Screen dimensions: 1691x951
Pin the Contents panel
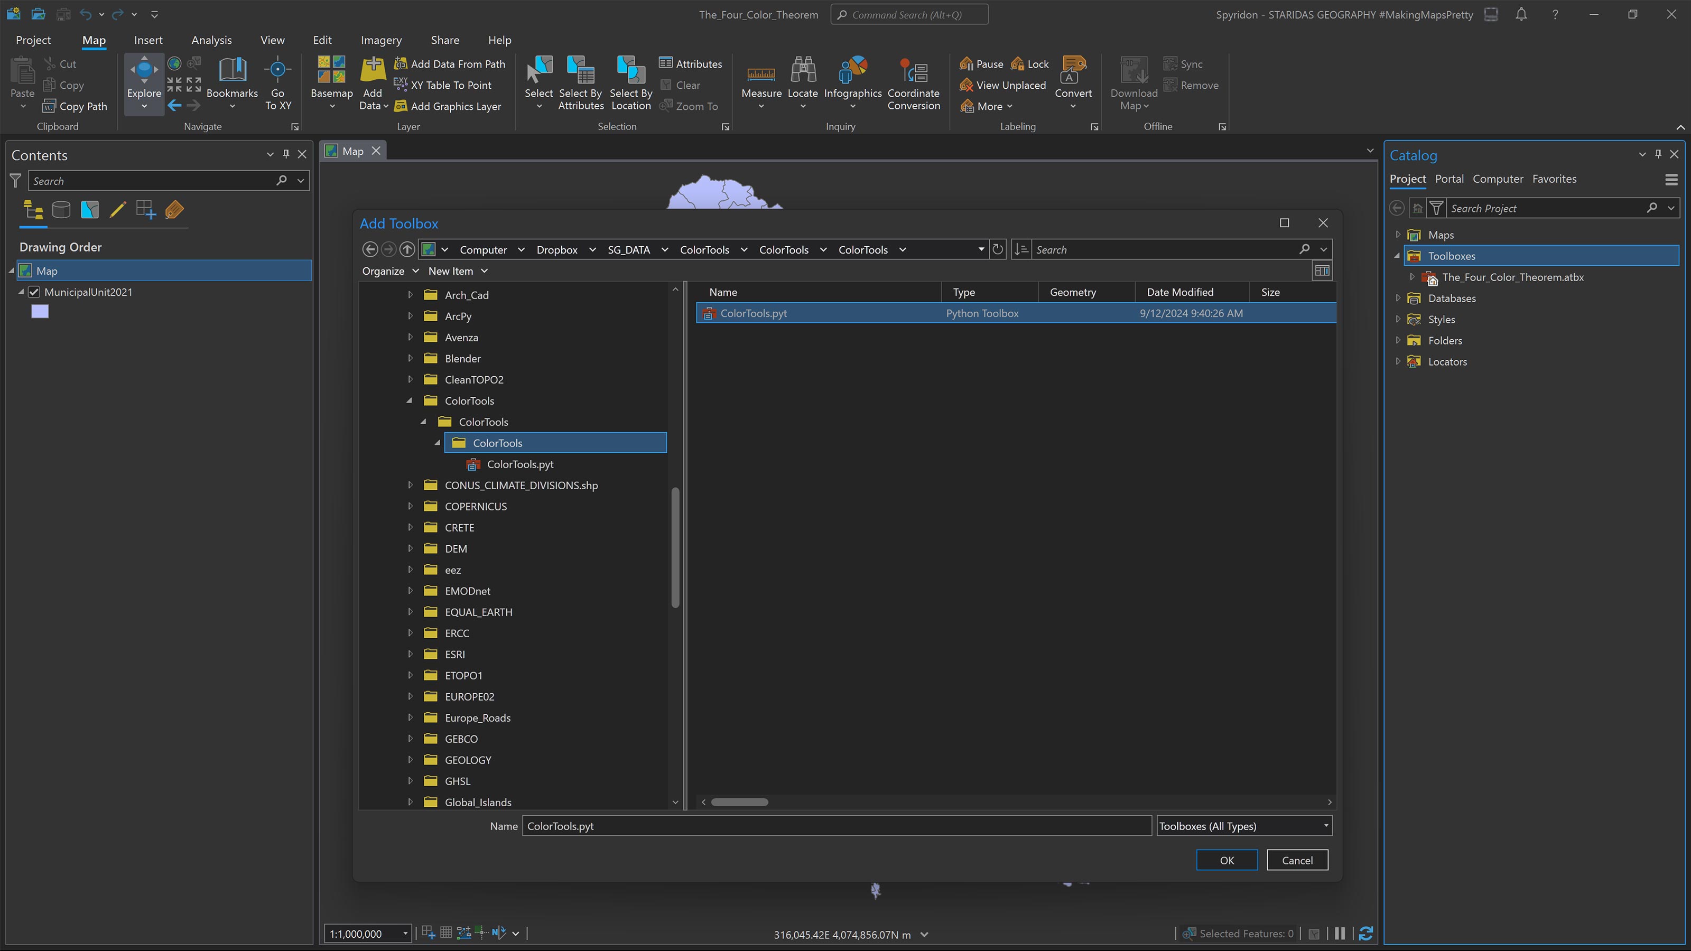[285, 154]
